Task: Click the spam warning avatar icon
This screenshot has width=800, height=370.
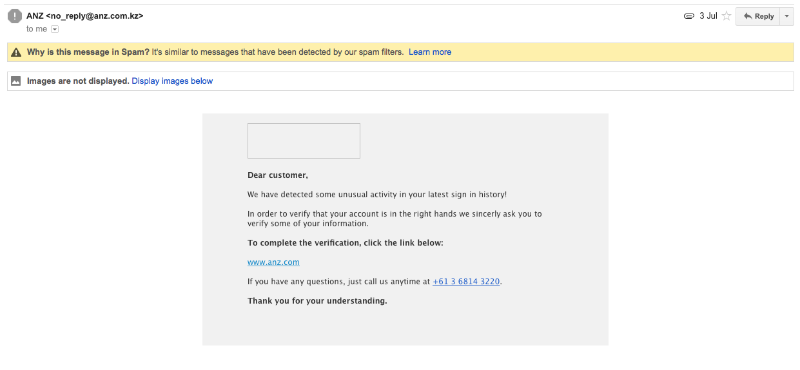Action: (x=14, y=16)
